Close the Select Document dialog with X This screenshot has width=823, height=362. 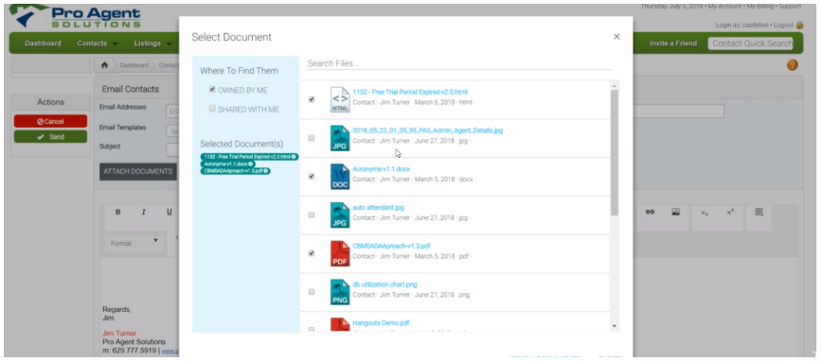click(x=617, y=37)
